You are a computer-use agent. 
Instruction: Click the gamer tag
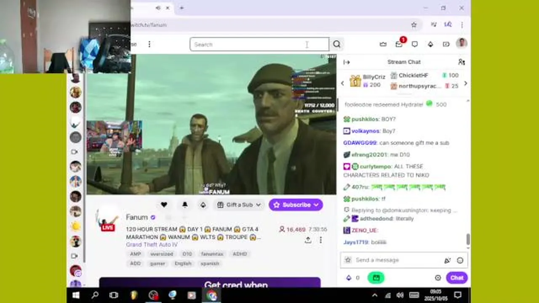[x=157, y=263]
